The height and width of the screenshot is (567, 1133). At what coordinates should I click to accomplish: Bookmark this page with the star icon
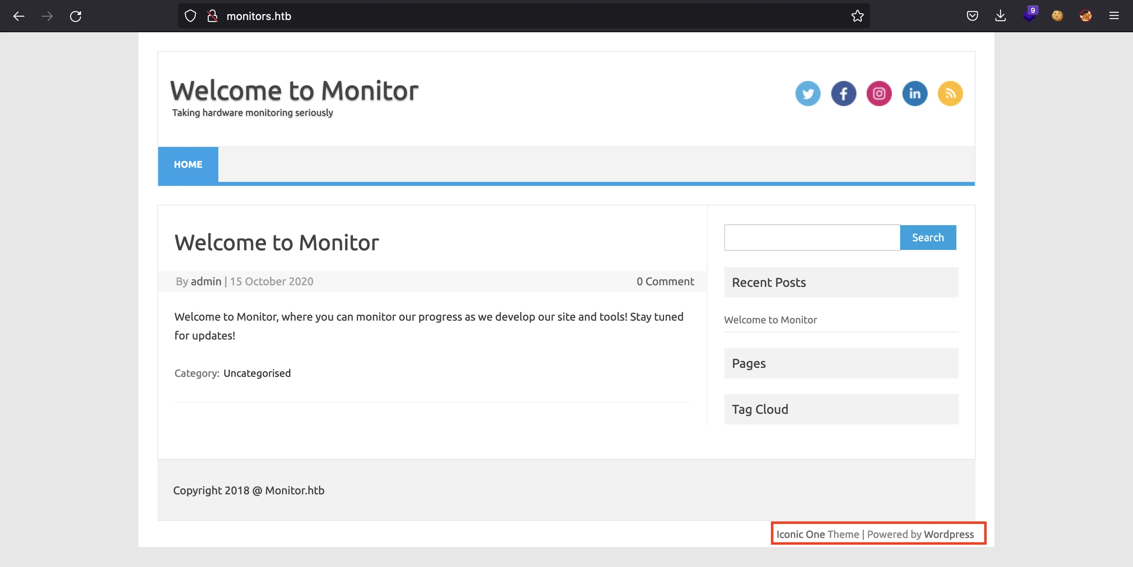[857, 16]
